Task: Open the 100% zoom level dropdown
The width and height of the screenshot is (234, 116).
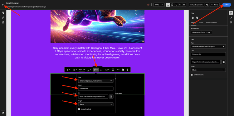Action: [x=159, y=5]
